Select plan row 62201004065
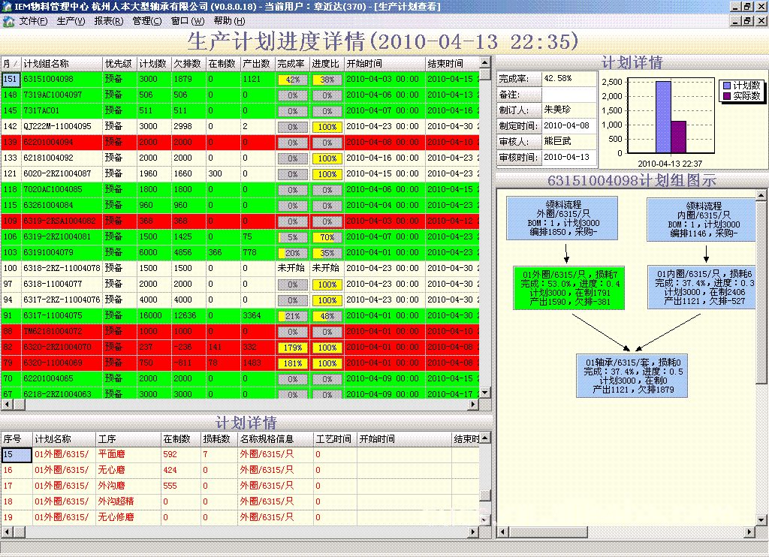769x557 pixels. pyautogui.click(x=240, y=378)
